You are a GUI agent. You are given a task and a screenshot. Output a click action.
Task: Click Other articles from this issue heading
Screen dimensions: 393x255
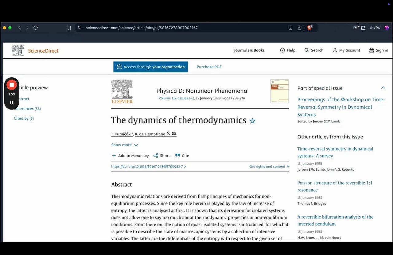coord(330,137)
